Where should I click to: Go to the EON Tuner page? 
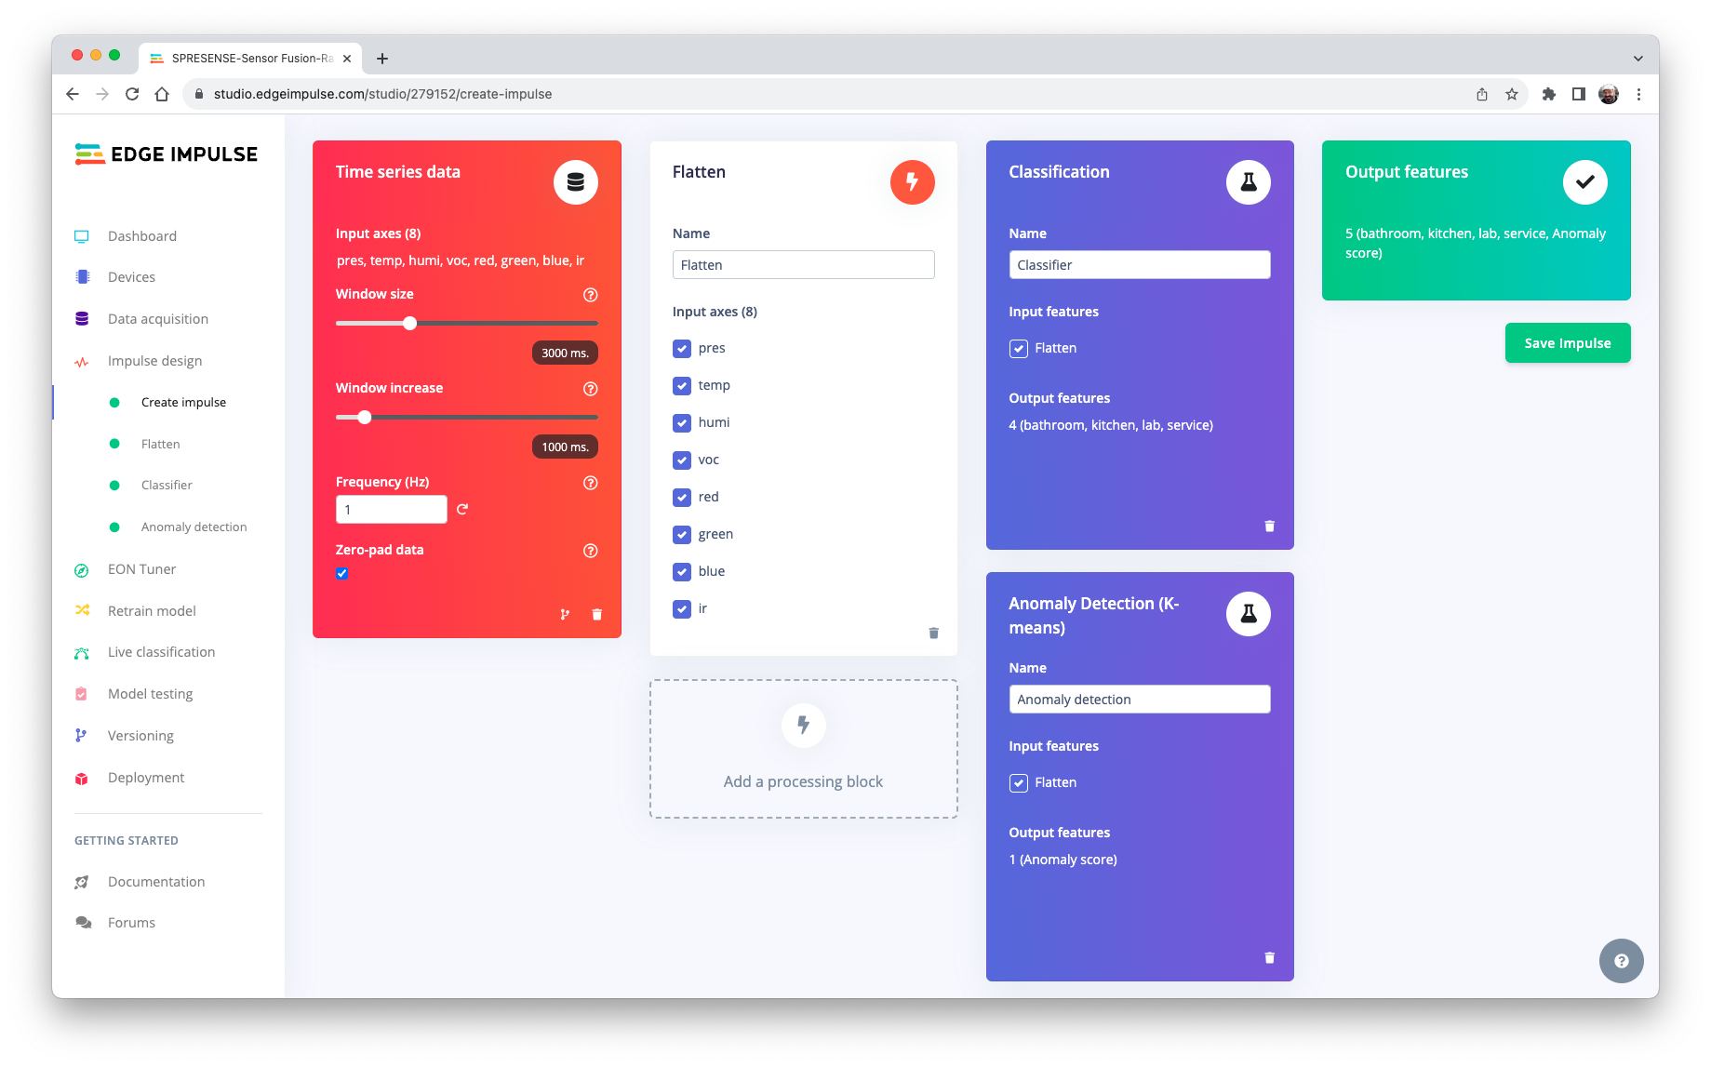pyautogui.click(x=141, y=569)
